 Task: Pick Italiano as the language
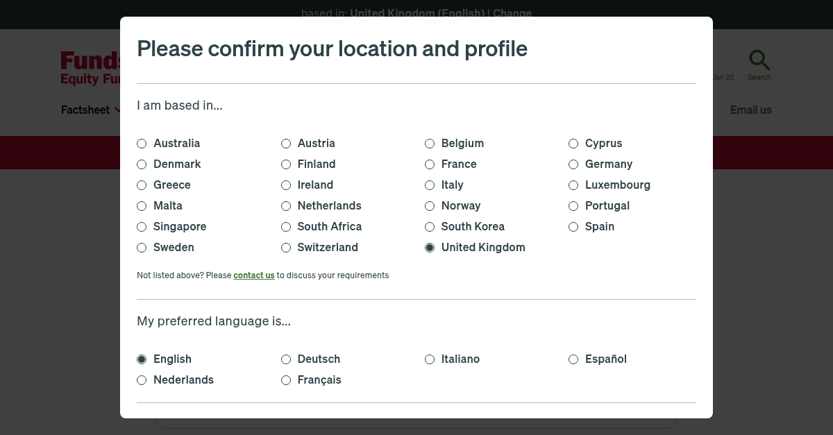pyautogui.click(x=430, y=359)
